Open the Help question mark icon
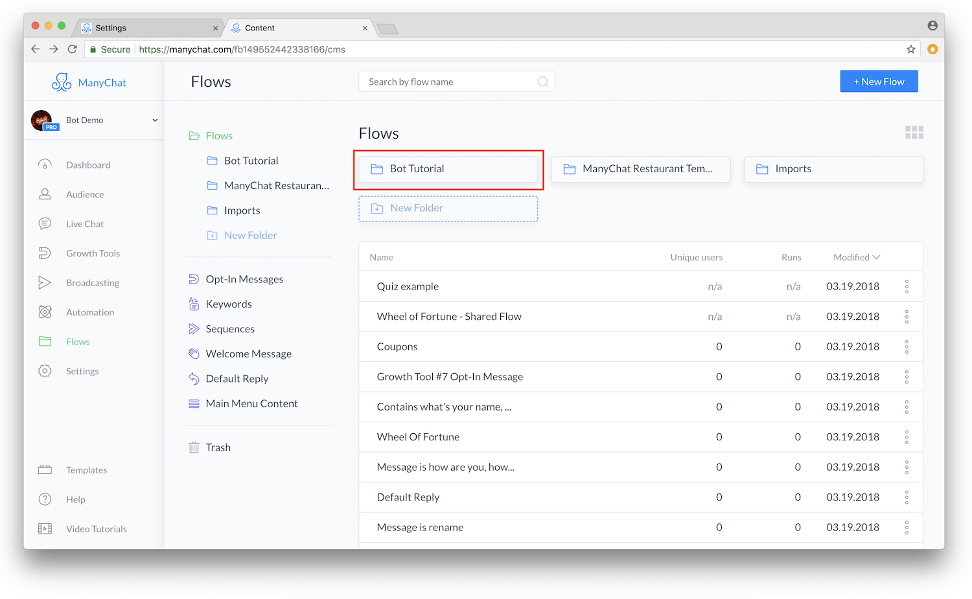Image resolution: width=972 pixels, height=599 pixels. [x=45, y=499]
